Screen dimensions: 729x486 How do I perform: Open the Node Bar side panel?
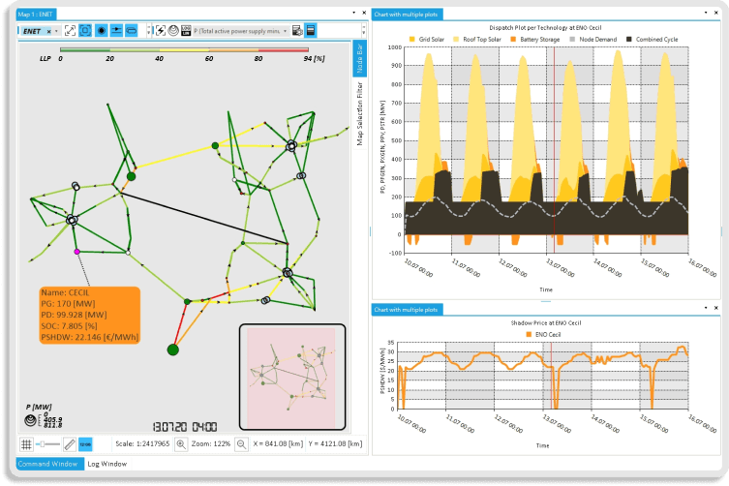pos(360,58)
